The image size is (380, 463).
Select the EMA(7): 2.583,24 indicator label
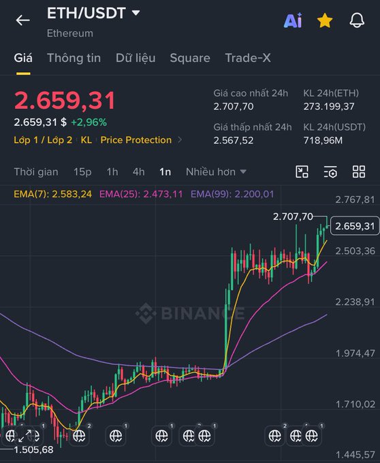(53, 194)
